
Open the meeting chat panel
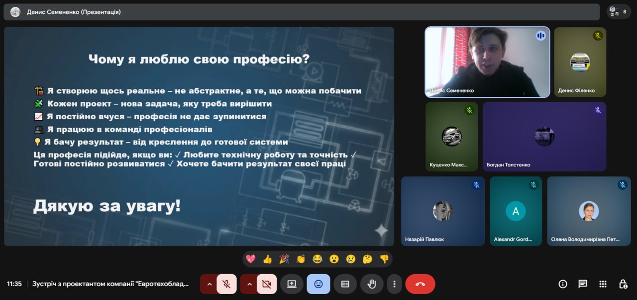click(583, 284)
